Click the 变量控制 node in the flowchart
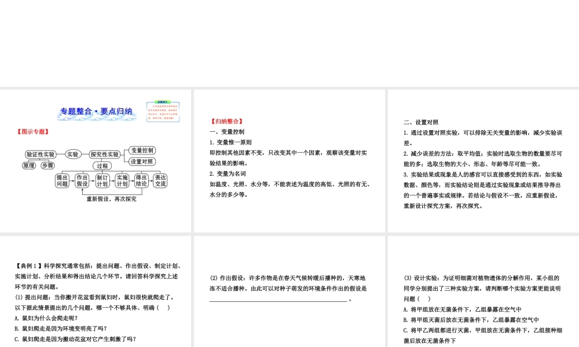579x347 pixels. click(142, 150)
